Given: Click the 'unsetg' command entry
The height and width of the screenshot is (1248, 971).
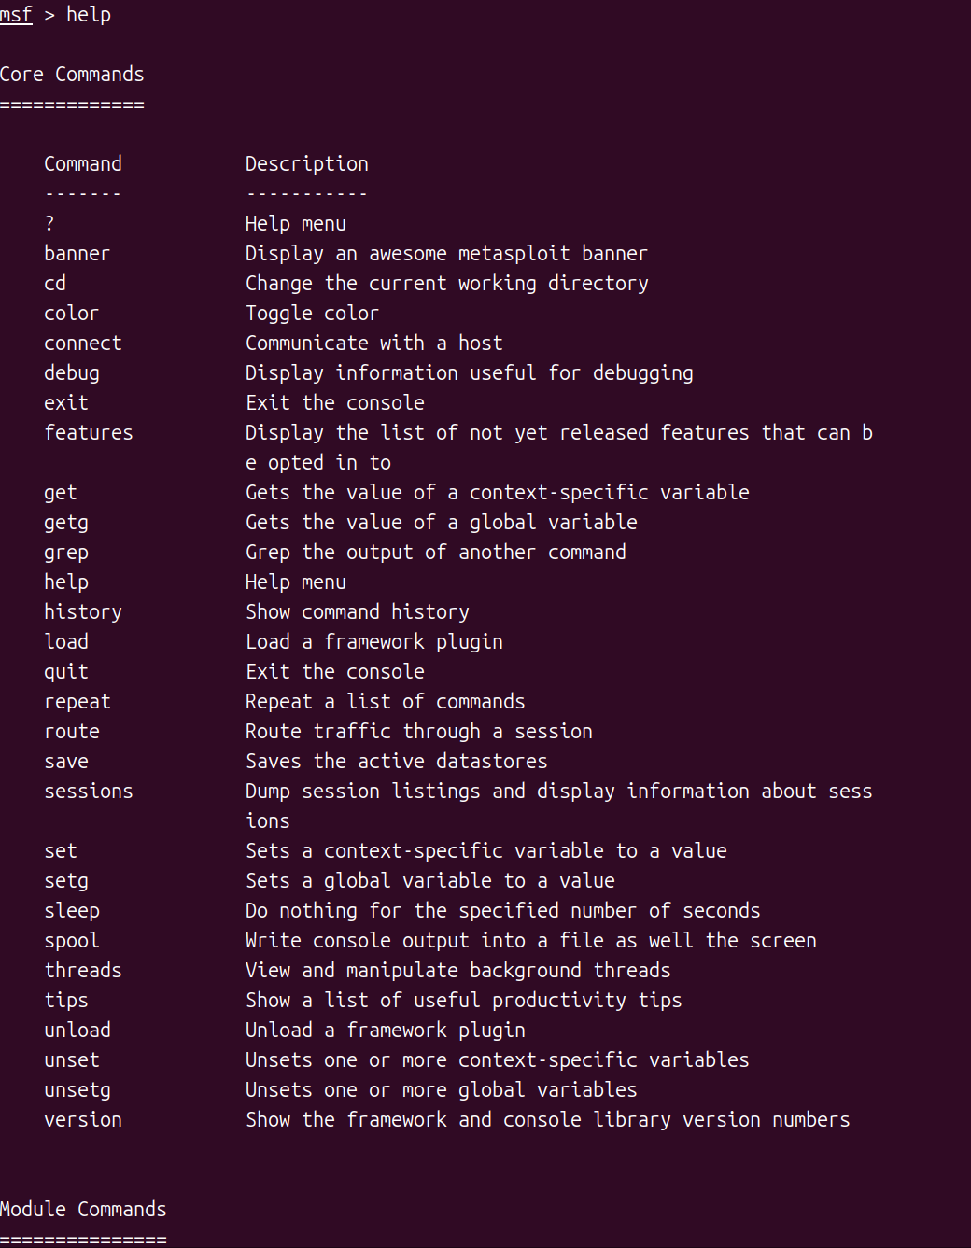Looking at the screenshot, I should [77, 1090].
